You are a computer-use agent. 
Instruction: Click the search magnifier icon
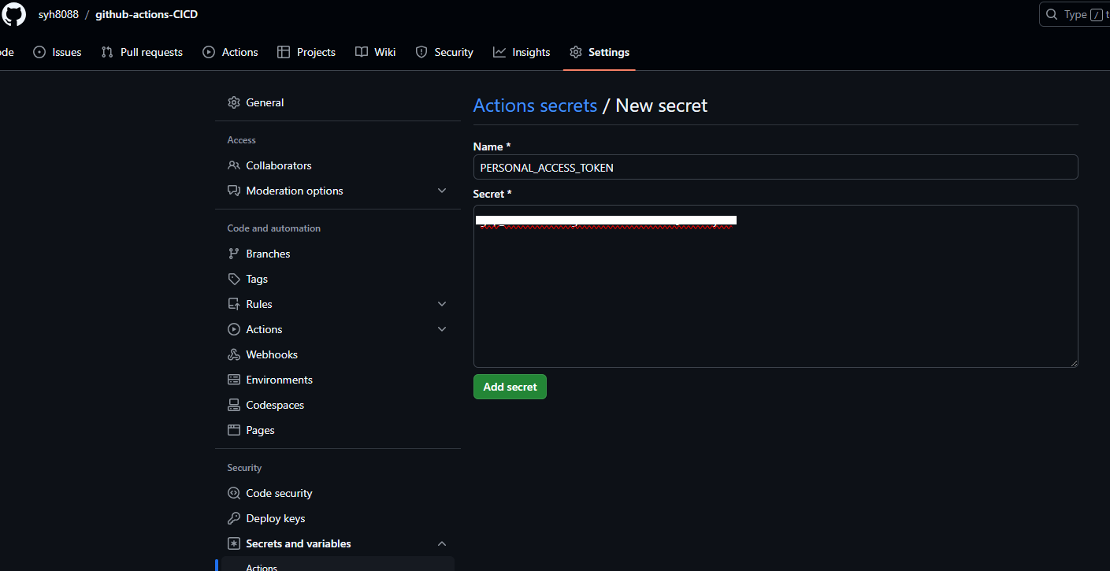pyautogui.click(x=1052, y=14)
